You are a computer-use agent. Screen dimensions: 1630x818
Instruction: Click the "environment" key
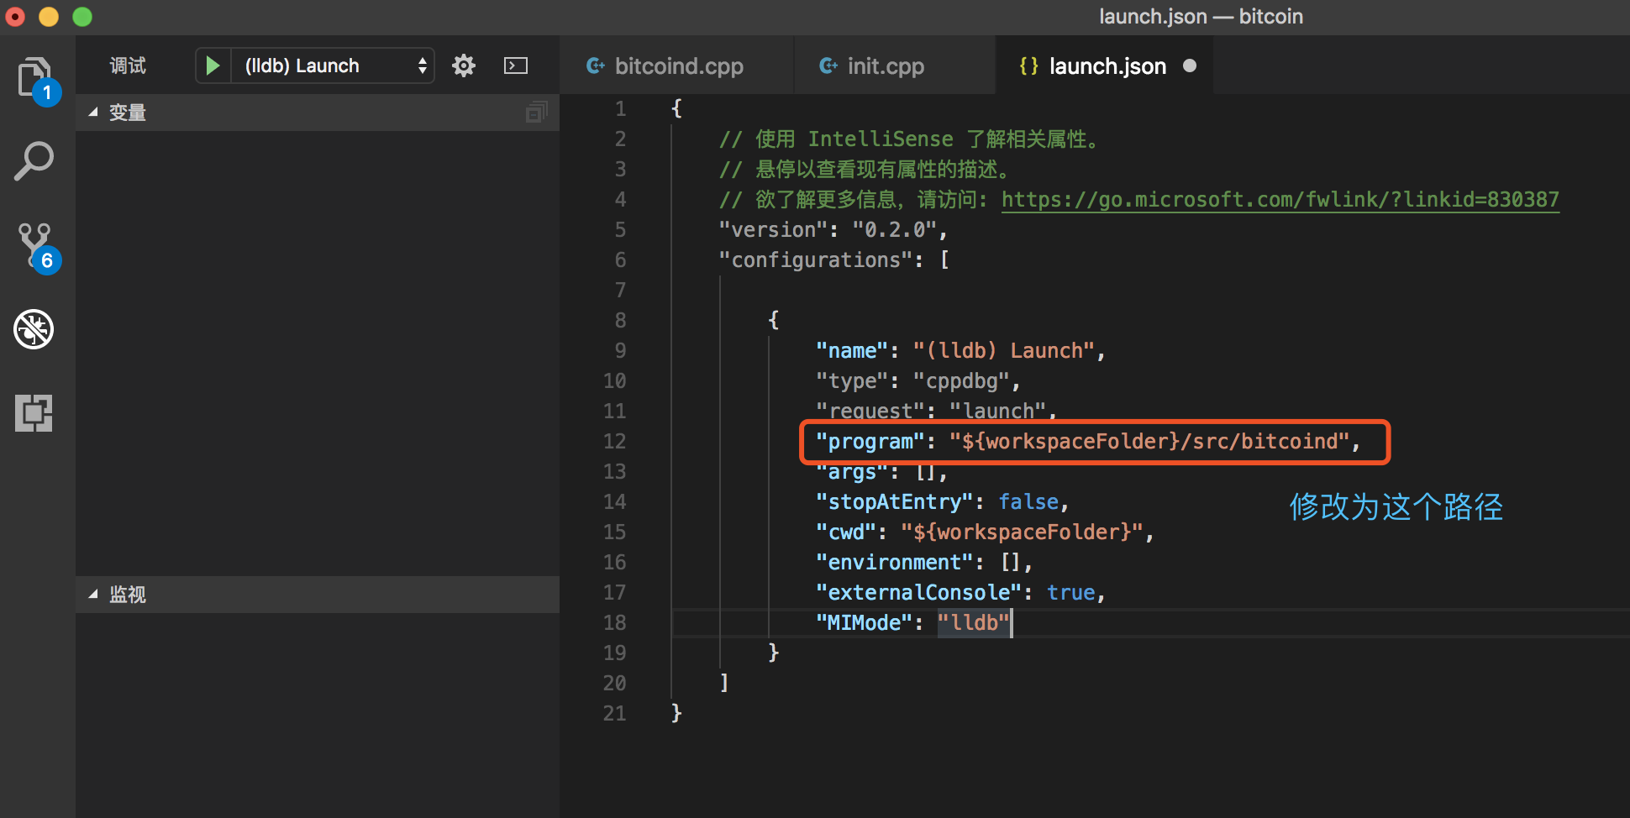(x=894, y=563)
